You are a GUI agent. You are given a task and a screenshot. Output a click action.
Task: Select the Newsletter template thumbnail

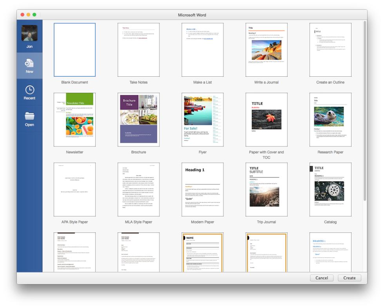point(74,119)
